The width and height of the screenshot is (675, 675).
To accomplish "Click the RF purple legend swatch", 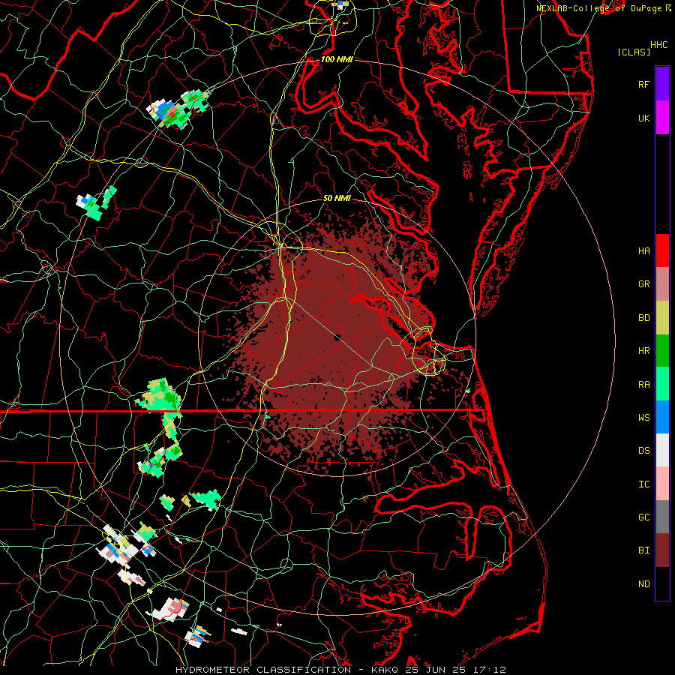I will click(x=662, y=84).
